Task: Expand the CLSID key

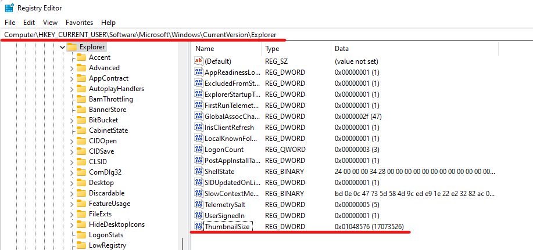Action: [x=71, y=162]
